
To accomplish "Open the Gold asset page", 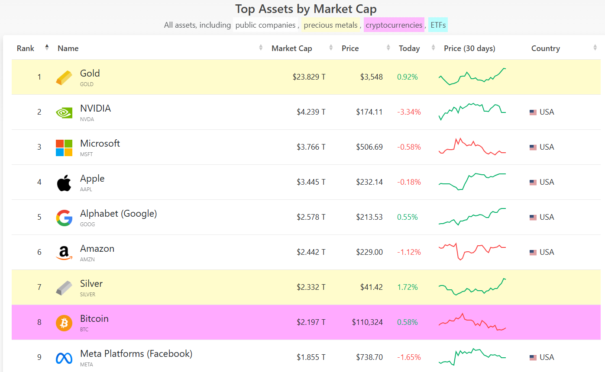I will point(90,73).
